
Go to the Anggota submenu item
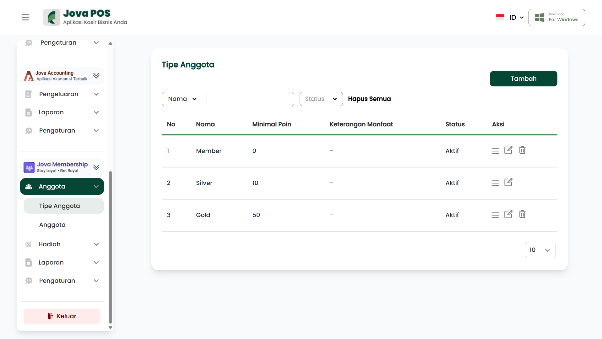coord(52,225)
